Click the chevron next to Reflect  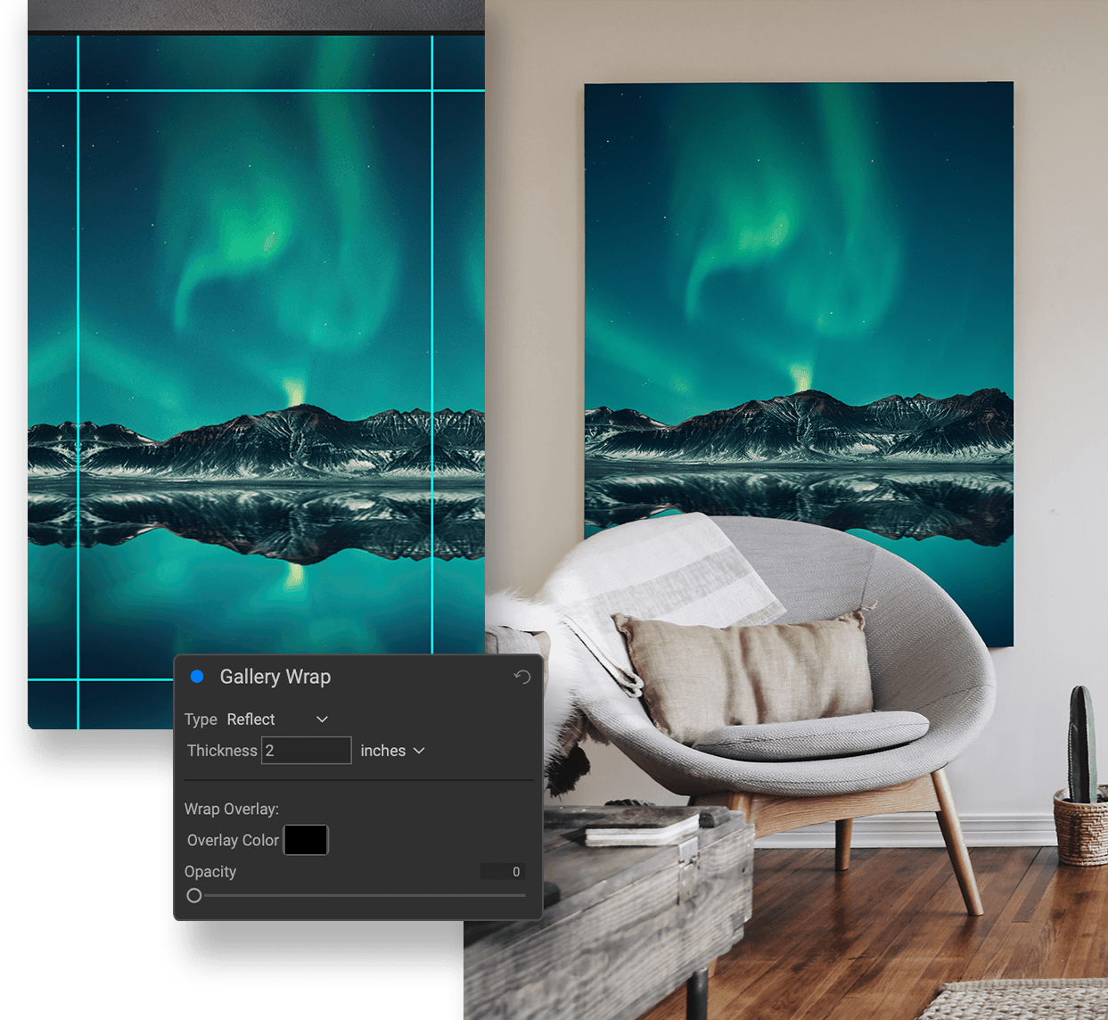(322, 719)
